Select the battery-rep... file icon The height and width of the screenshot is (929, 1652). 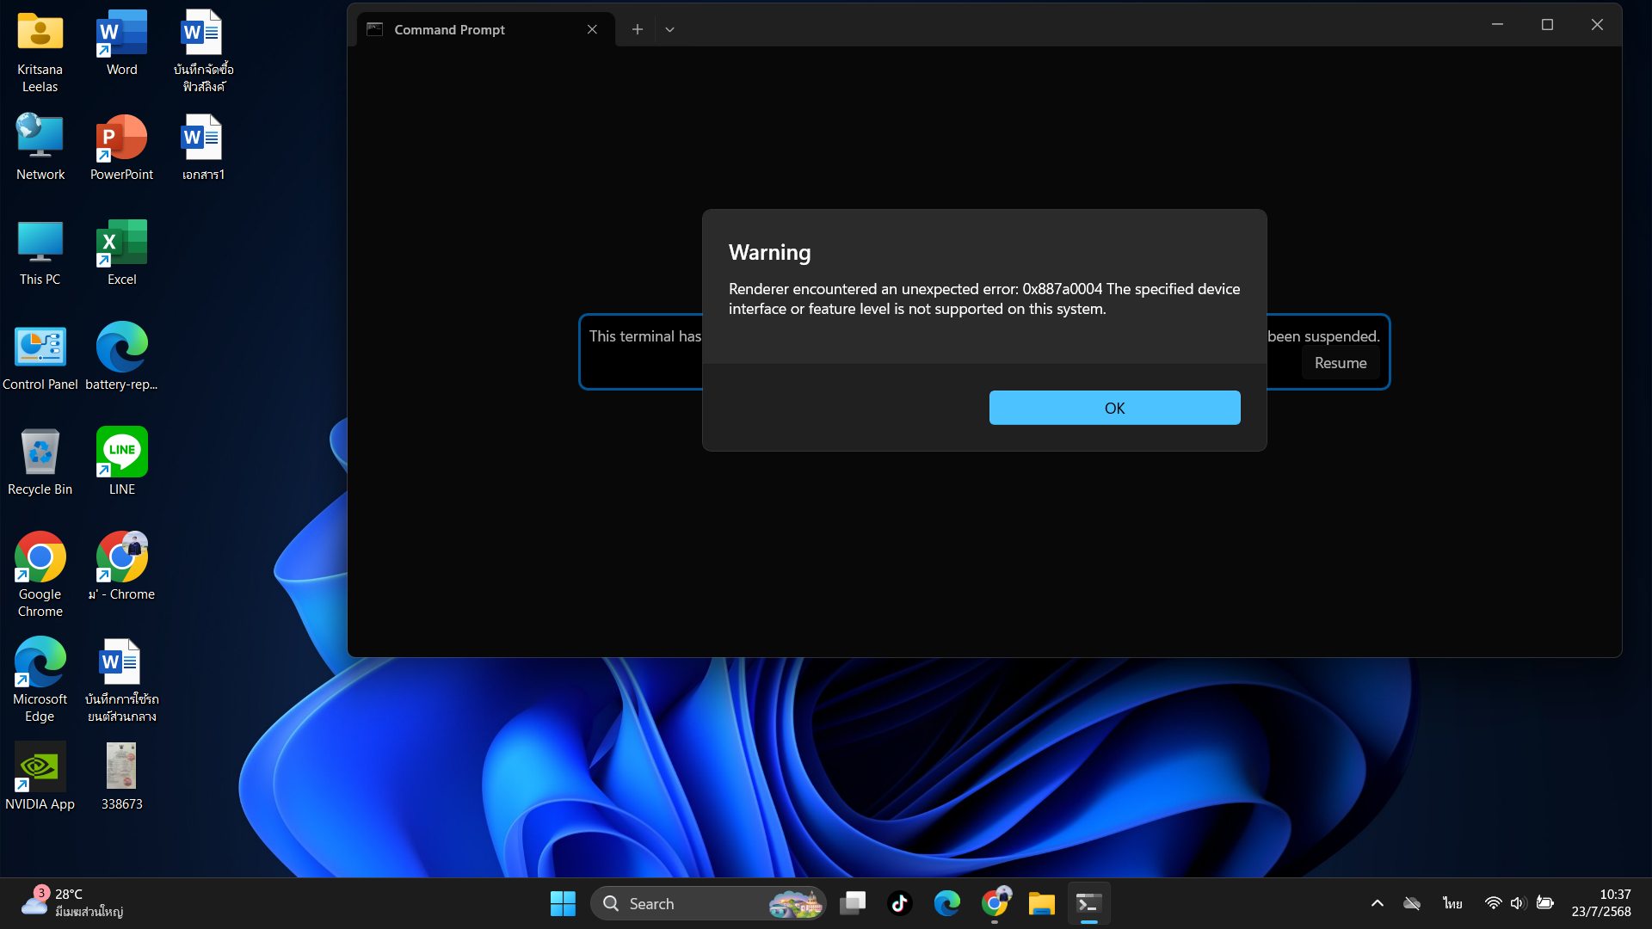click(121, 358)
